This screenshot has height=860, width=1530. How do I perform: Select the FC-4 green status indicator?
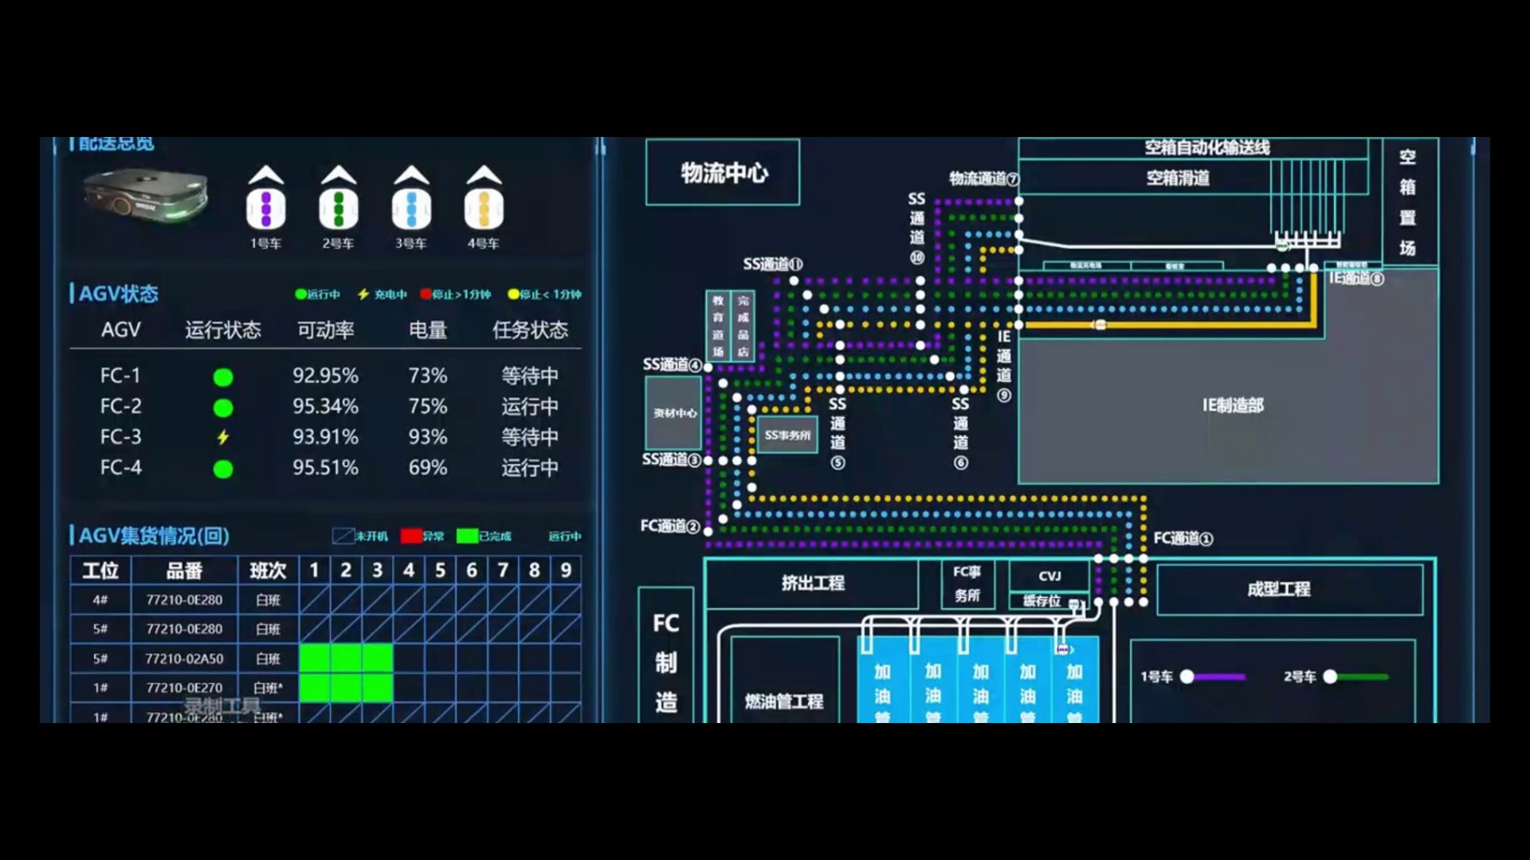tap(223, 469)
